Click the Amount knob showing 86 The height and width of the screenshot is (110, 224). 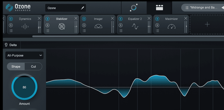point(25,87)
